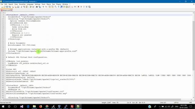Open the ? help menu
The height and width of the screenshot is (109, 195).
(x=70, y=4)
